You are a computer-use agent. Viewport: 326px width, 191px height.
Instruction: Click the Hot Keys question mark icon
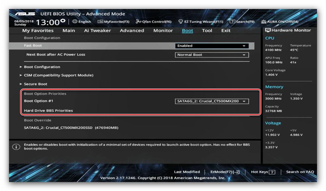click(272, 172)
